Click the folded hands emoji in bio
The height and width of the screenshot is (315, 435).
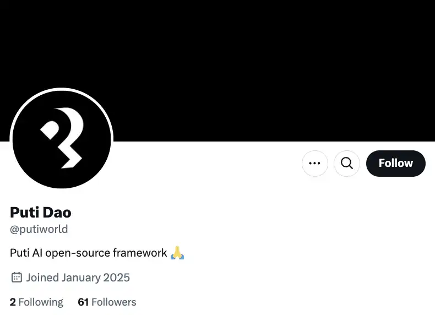click(x=177, y=253)
